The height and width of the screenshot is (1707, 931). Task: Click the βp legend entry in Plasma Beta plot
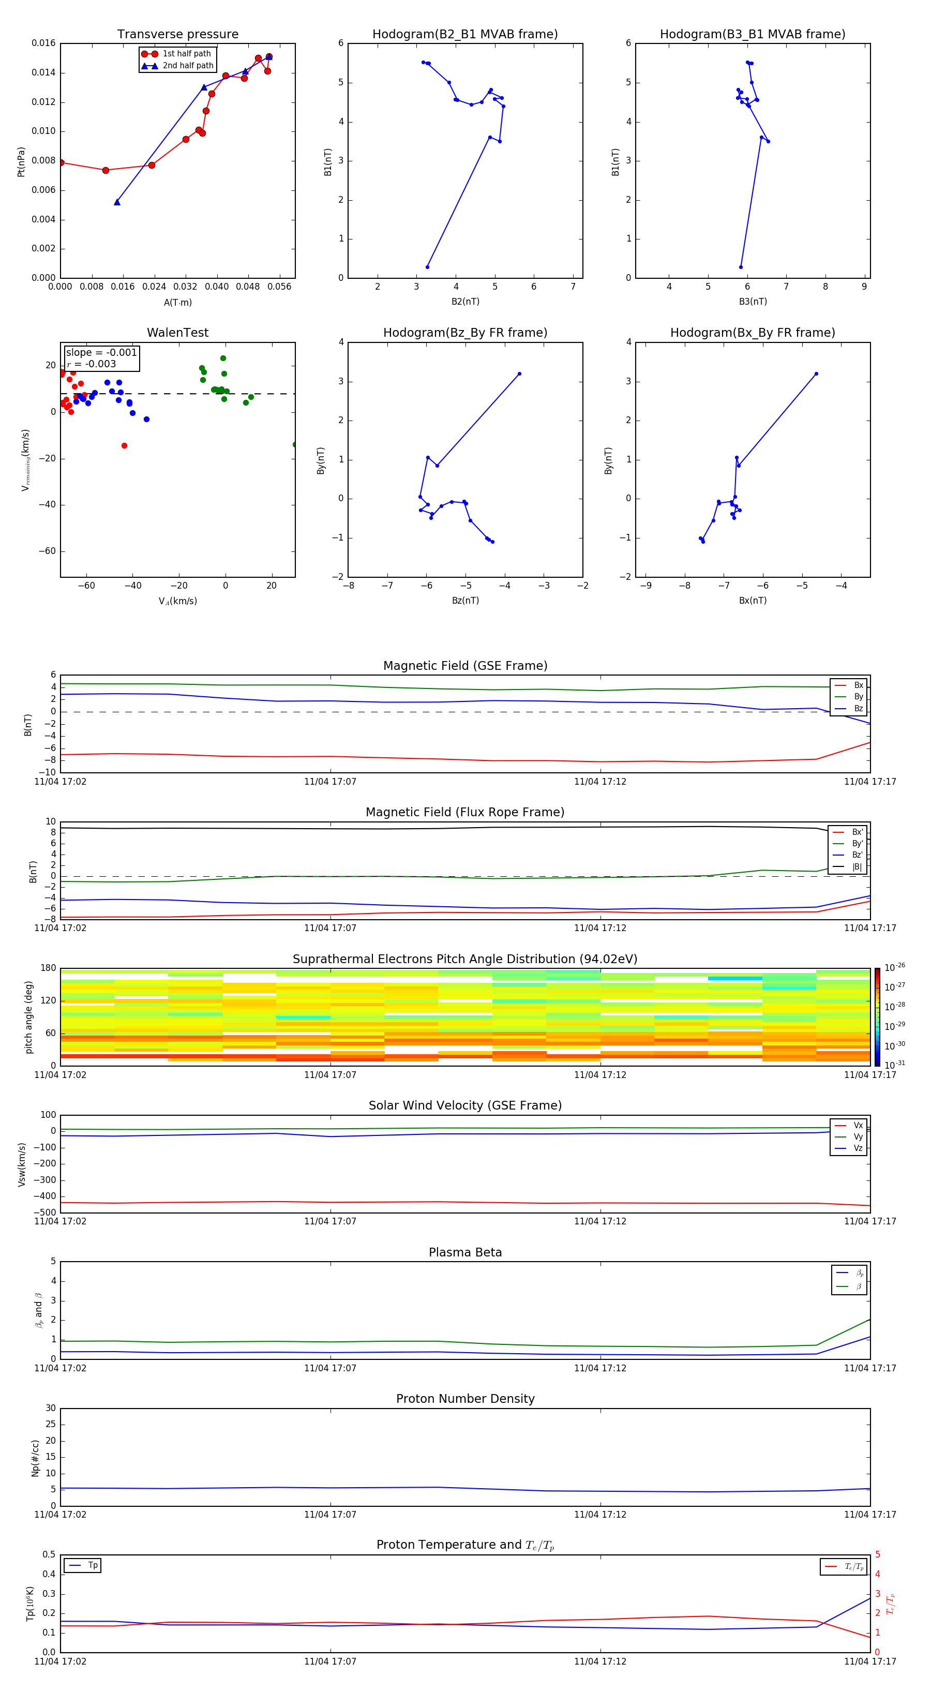tap(850, 1273)
